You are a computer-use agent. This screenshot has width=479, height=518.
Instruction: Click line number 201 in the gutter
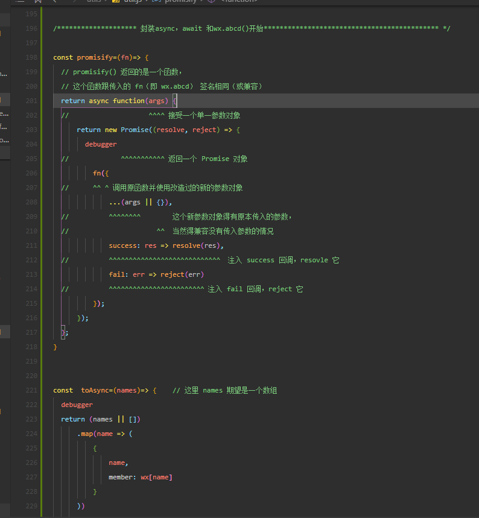pos(31,101)
